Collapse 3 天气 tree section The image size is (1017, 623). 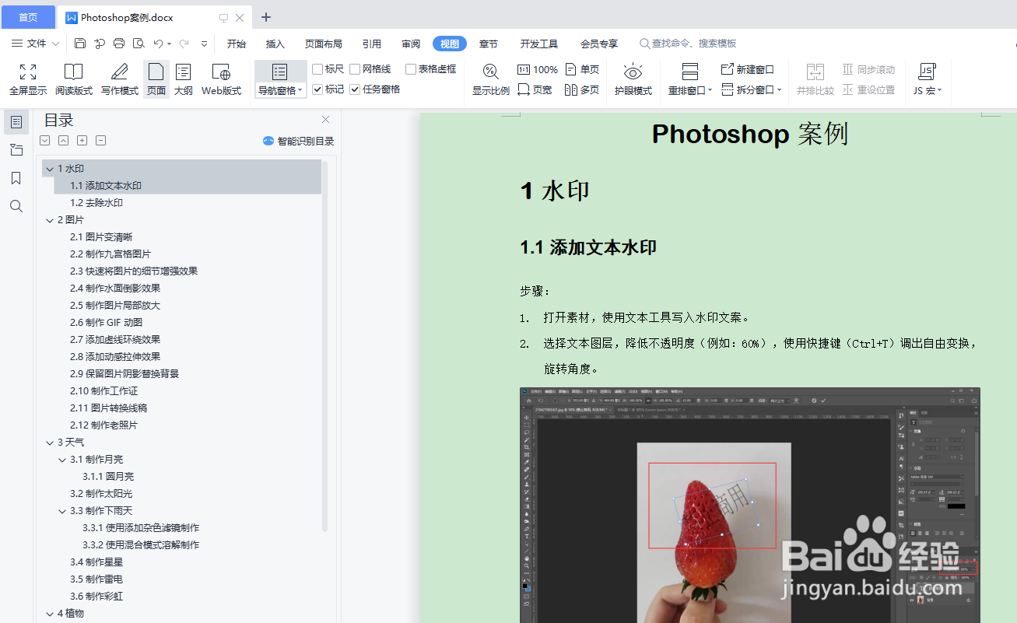50,443
